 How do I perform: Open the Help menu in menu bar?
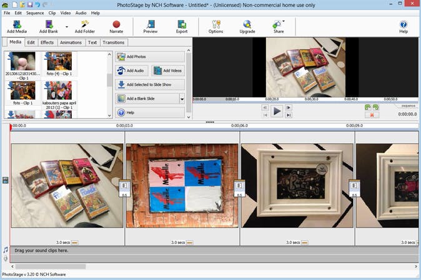pos(96,13)
